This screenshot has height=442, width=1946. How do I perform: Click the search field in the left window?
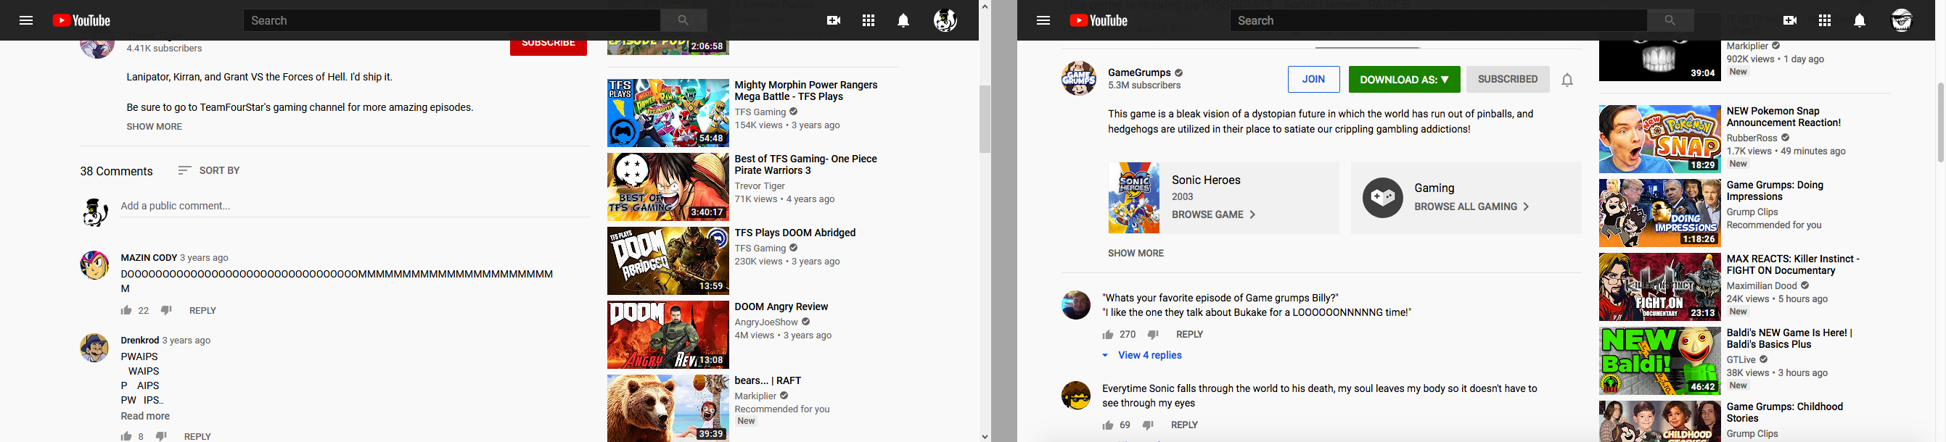[452, 20]
